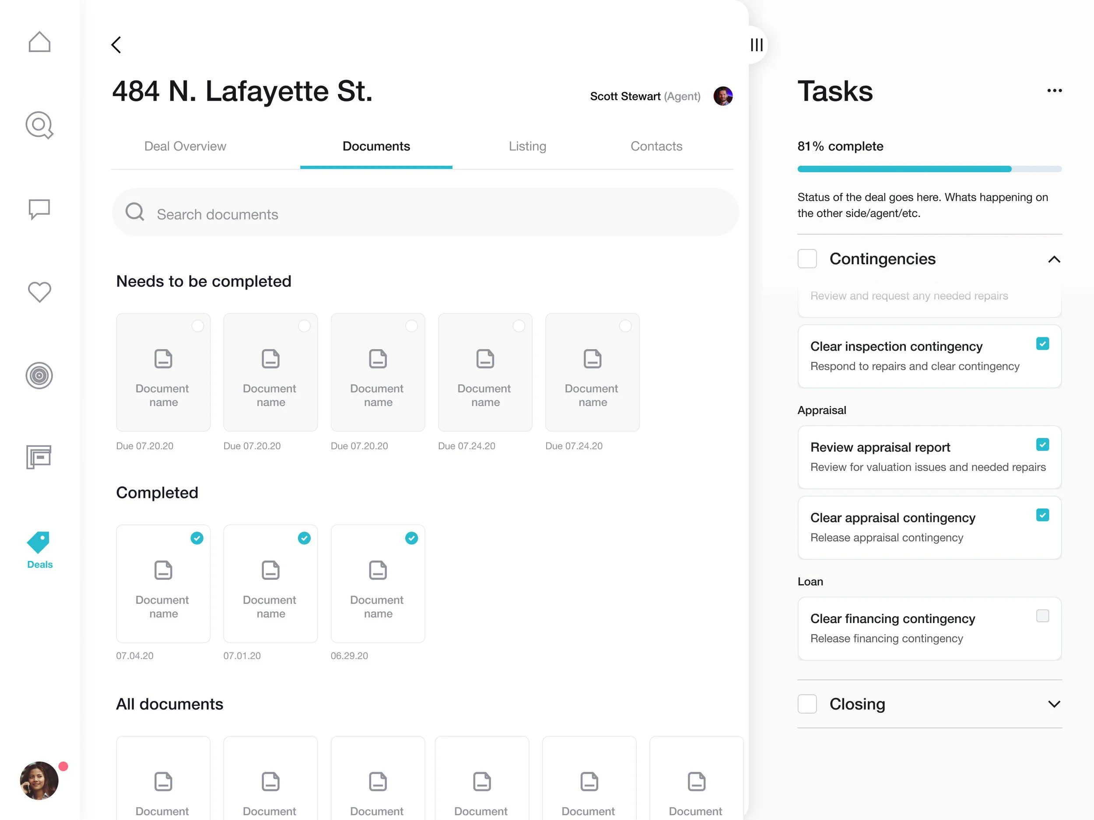Open the Home icon in sidebar
This screenshot has height=820, width=1094.
pyautogui.click(x=39, y=42)
